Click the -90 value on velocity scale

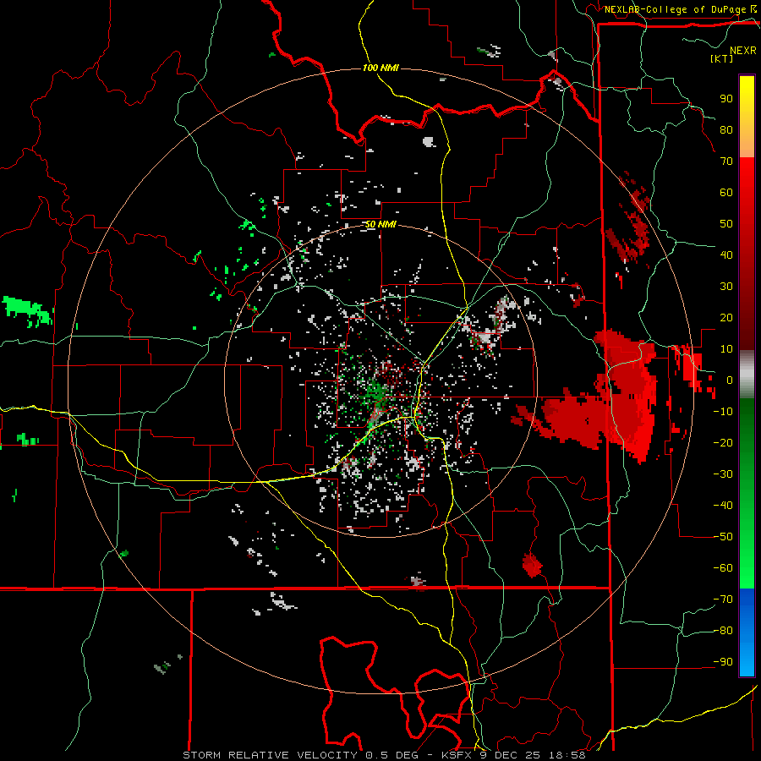[x=723, y=662]
